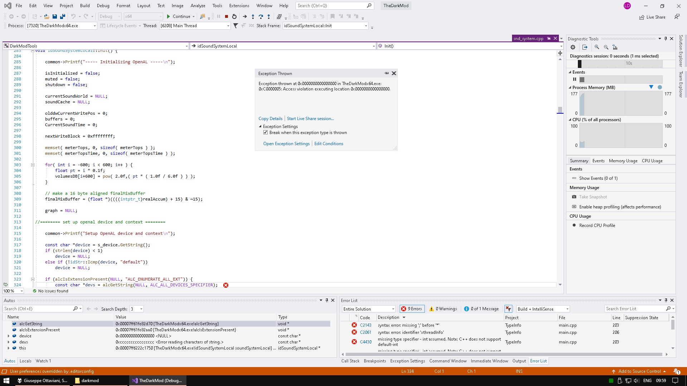Open notifications bell in status bar
Screen dimensions: 687x386
(x=676, y=371)
